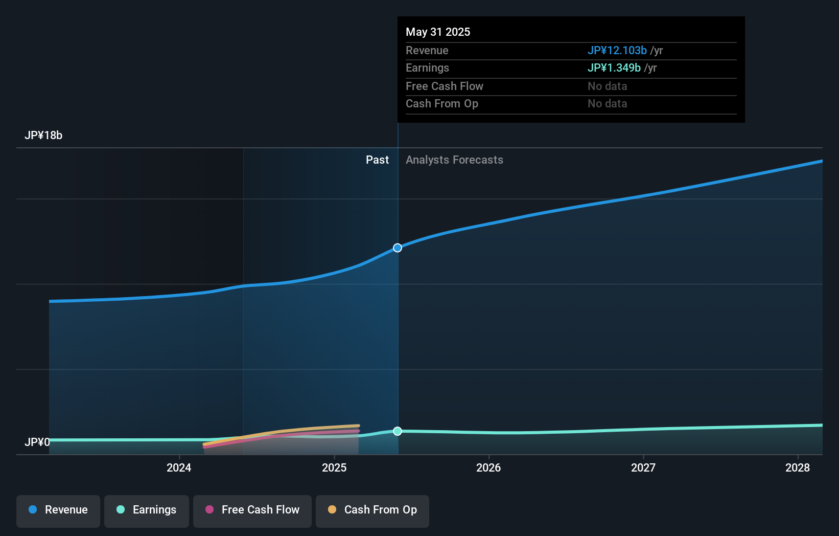This screenshot has height=536, width=839.
Task: Click the Cash From Op tooltip row label
Action: [442, 103]
